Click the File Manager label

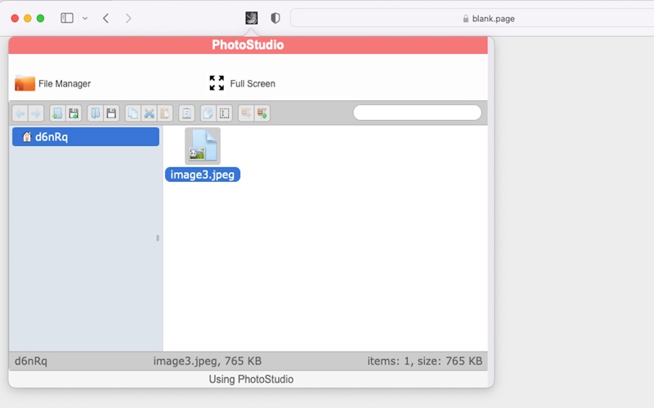pos(65,84)
